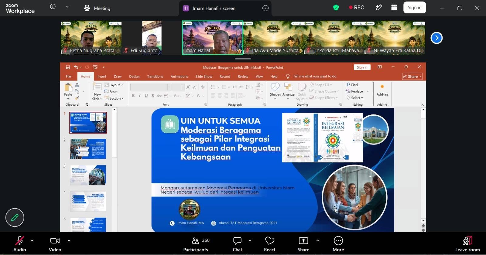The width and height of the screenshot is (486, 255).
Task: Open the Chat panel
Action: (x=237, y=244)
